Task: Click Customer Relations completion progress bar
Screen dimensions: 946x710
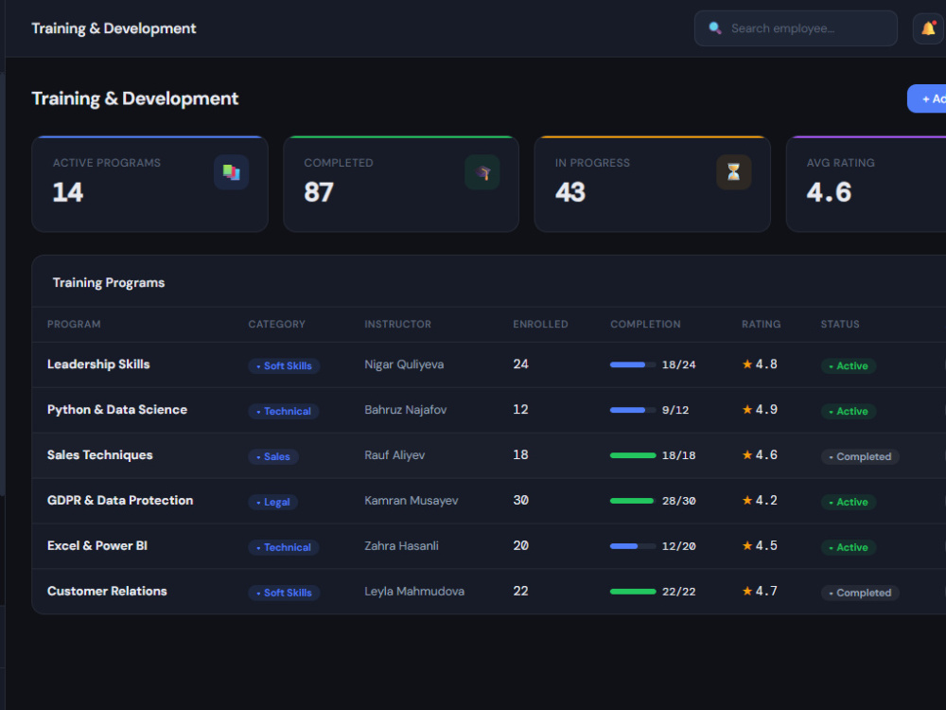Action: pyautogui.click(x=633, y=591)
